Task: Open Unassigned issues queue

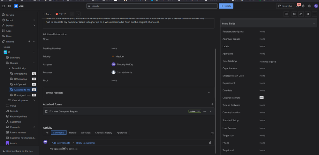Action: [x=23, y=95]
